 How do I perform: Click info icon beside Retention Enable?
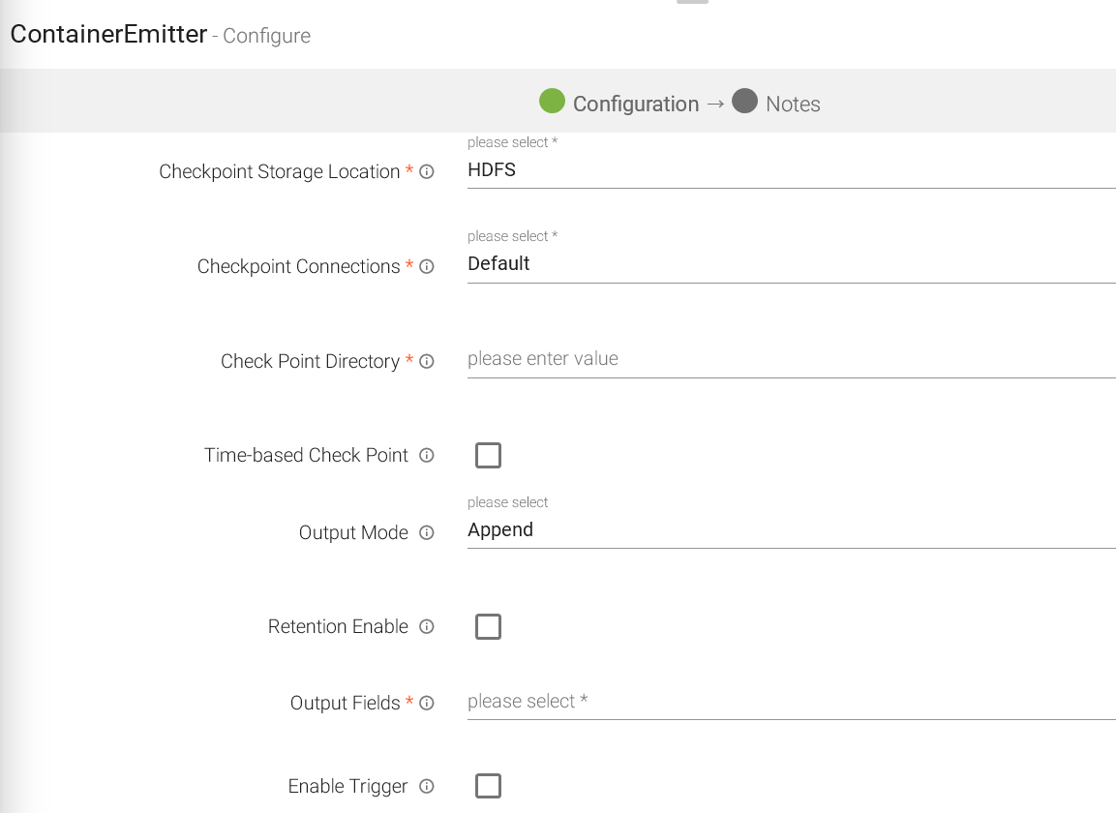(x=427, y=627)
